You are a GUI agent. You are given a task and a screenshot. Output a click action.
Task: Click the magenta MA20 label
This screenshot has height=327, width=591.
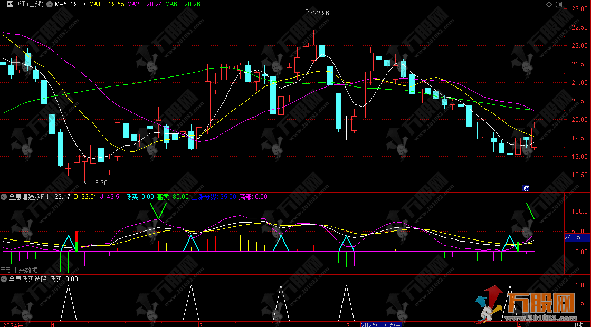[x=145, y=4]
